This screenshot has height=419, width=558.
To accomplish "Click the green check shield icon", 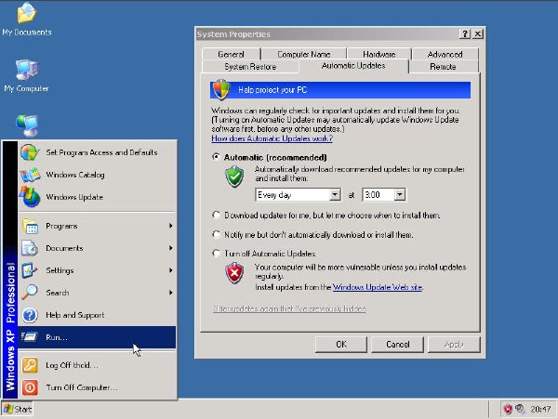I will (x=234, y=177).
